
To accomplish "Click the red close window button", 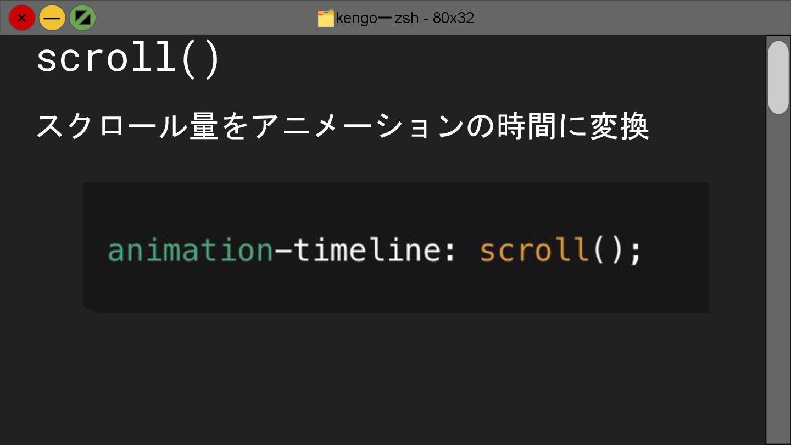I will coord(21,18).
